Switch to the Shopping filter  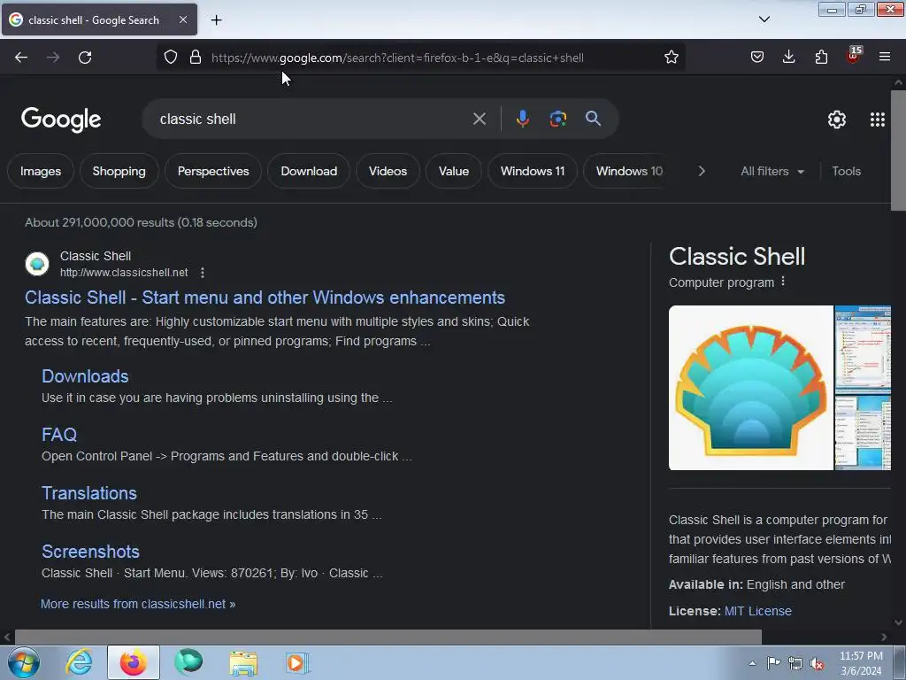[x=119, y=171]
